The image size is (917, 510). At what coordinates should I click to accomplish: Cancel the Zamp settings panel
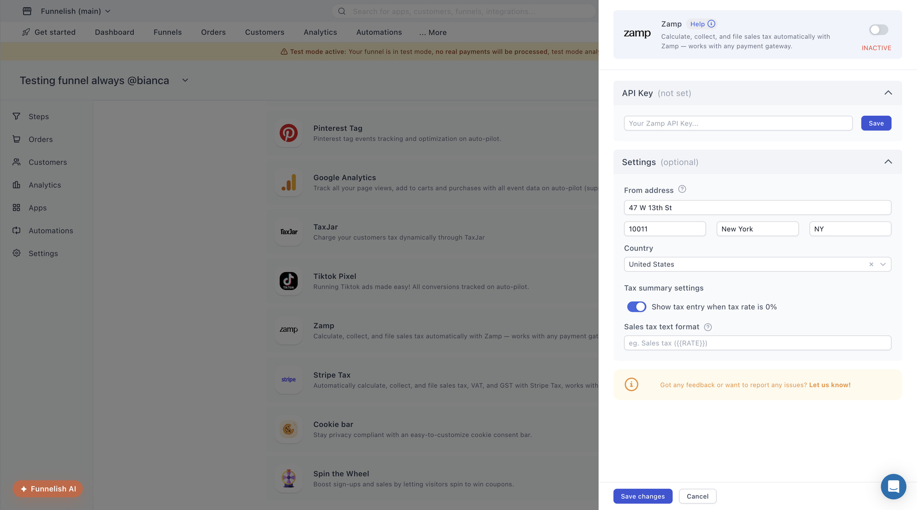click(697, 496)
